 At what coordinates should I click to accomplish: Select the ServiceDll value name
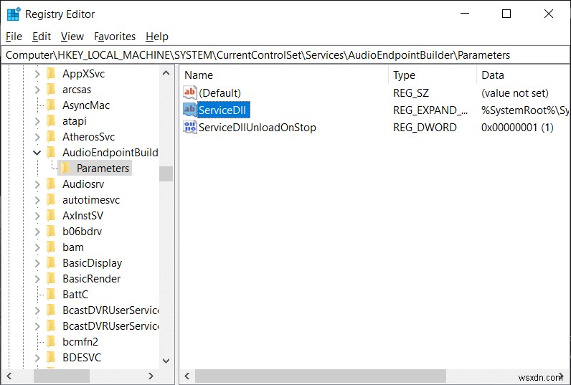tap(222, 110)
